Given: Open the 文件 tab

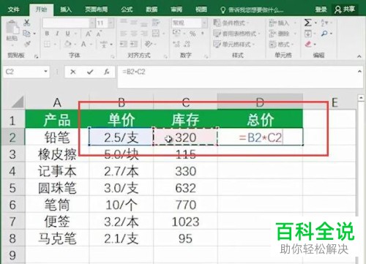Looking at the screenshot, I should [x=14, y=10].
